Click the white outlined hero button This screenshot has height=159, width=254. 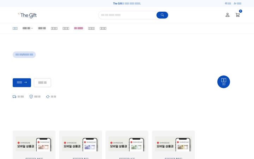(42, 83)
